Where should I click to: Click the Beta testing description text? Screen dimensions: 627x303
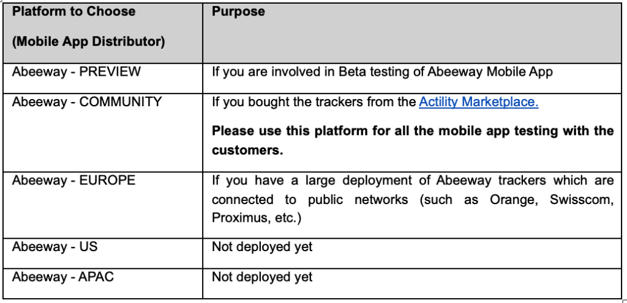click(x=382, y=71)
